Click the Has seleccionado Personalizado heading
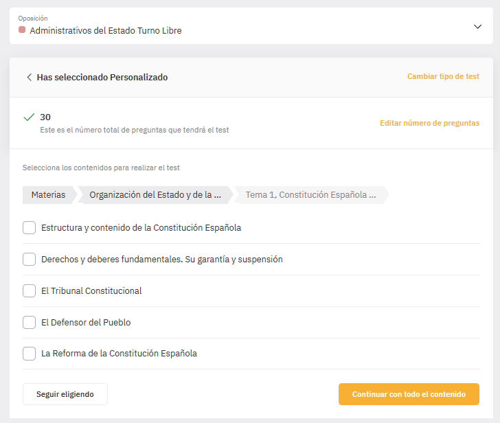 pyautogui.click(x=102, y=77)
